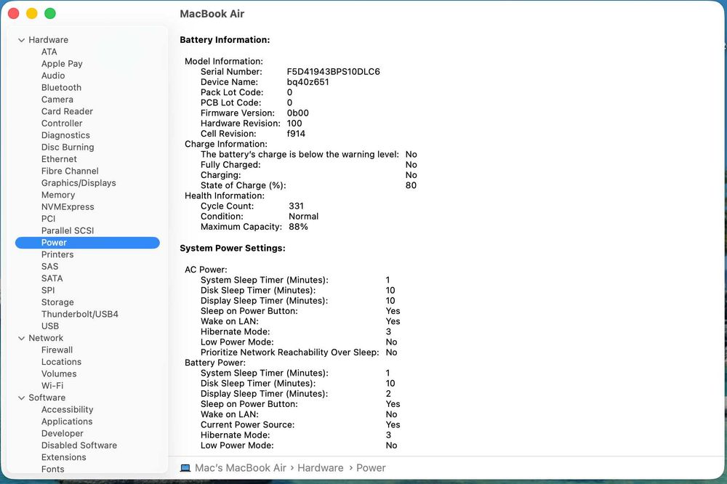The height and width of the screenshot is (484, 727).
Task: Select Fibre Channel in the sidebar
Action: [70, 171]
